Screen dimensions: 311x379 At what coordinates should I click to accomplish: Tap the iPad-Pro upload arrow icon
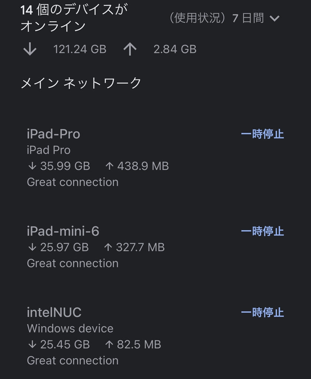click(x=109, y=166)
